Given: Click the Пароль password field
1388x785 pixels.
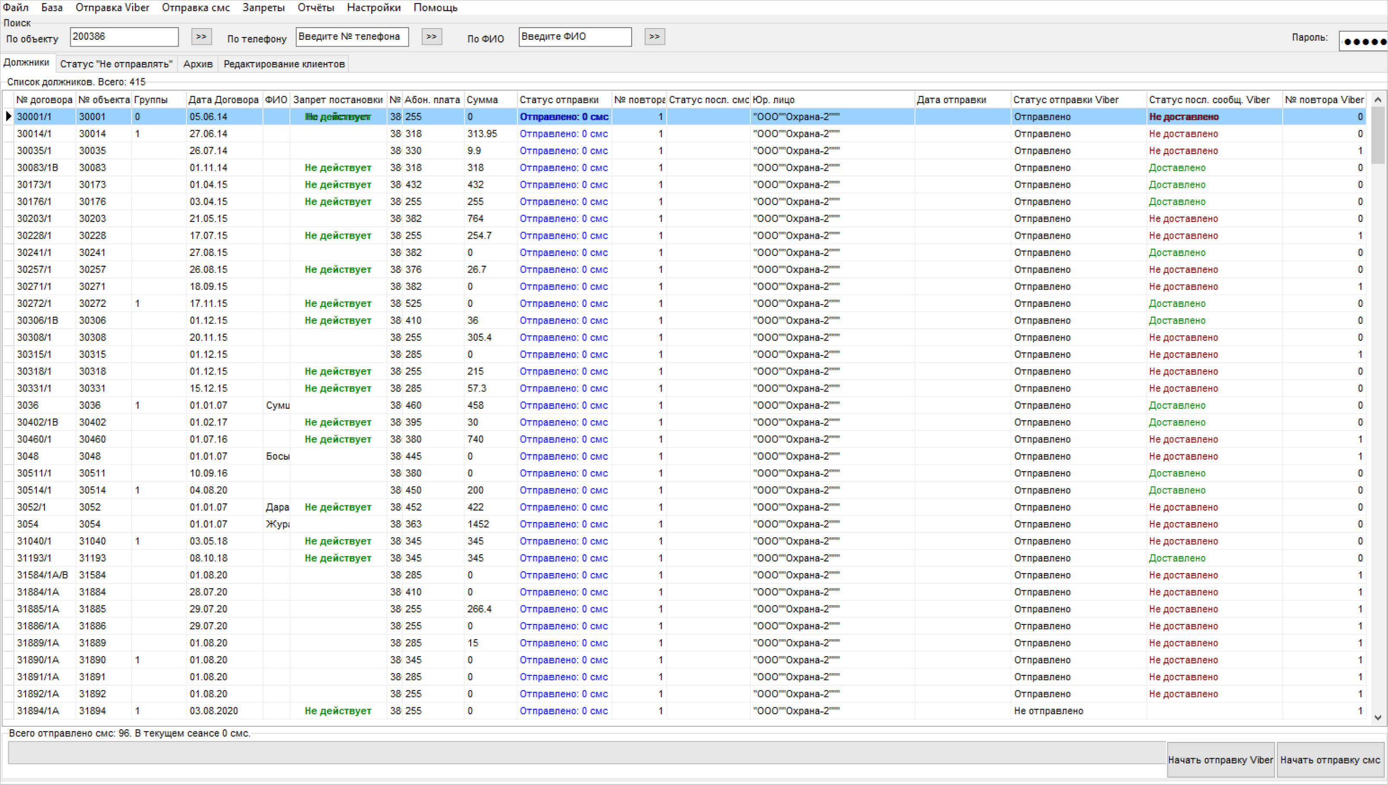Looking at the screenshot, I should point(1363,41).
